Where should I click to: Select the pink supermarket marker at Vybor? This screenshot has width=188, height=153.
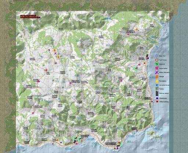point(46,70)
